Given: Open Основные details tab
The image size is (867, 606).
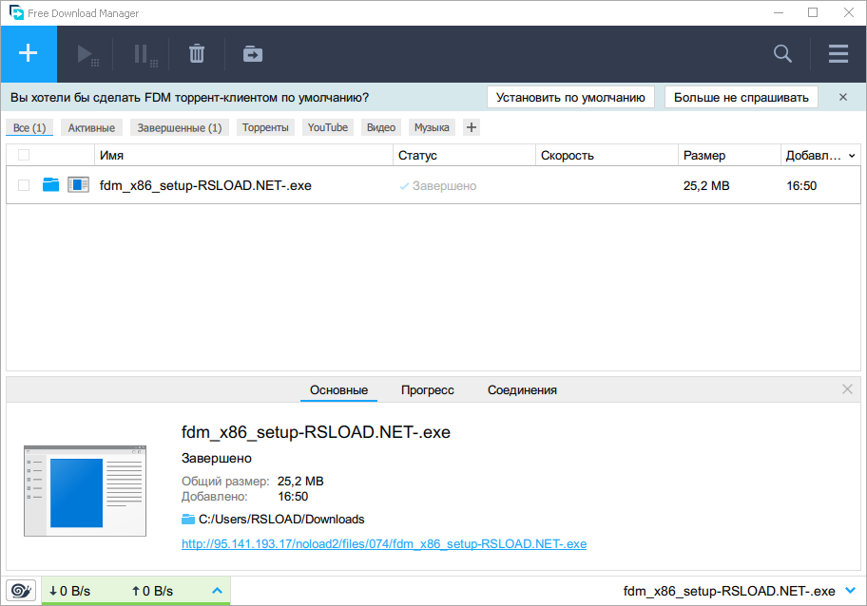Looking at the screenshot, I should tap(339, 390).
